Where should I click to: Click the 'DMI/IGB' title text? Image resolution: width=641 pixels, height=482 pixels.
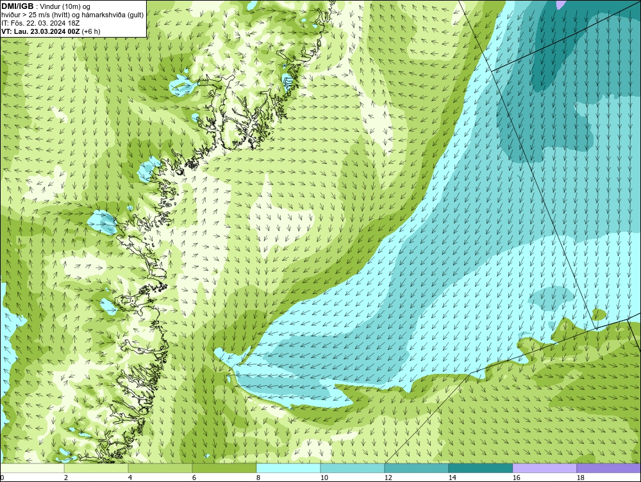[x=17, y=6]
